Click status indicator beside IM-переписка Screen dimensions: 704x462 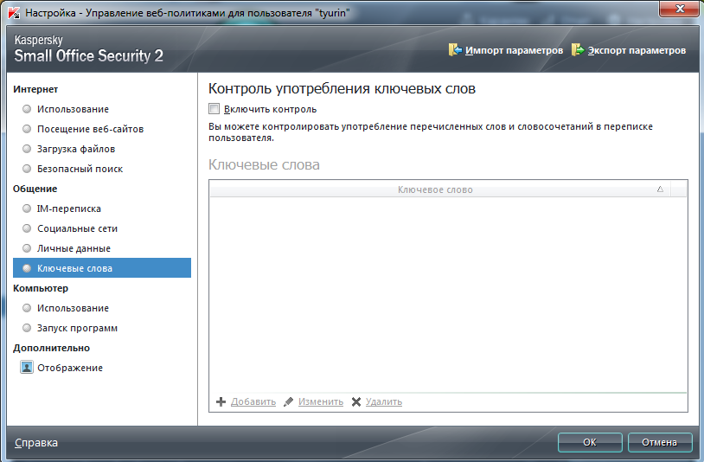[27, 209]
